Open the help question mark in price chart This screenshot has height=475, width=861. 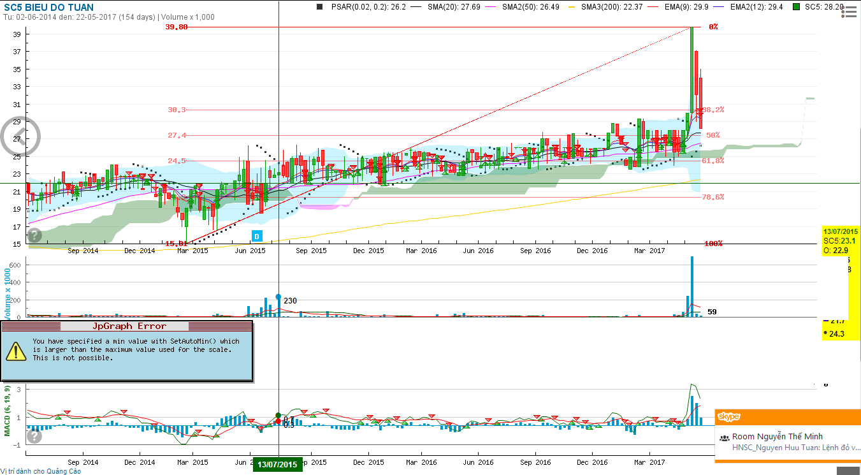34,235
